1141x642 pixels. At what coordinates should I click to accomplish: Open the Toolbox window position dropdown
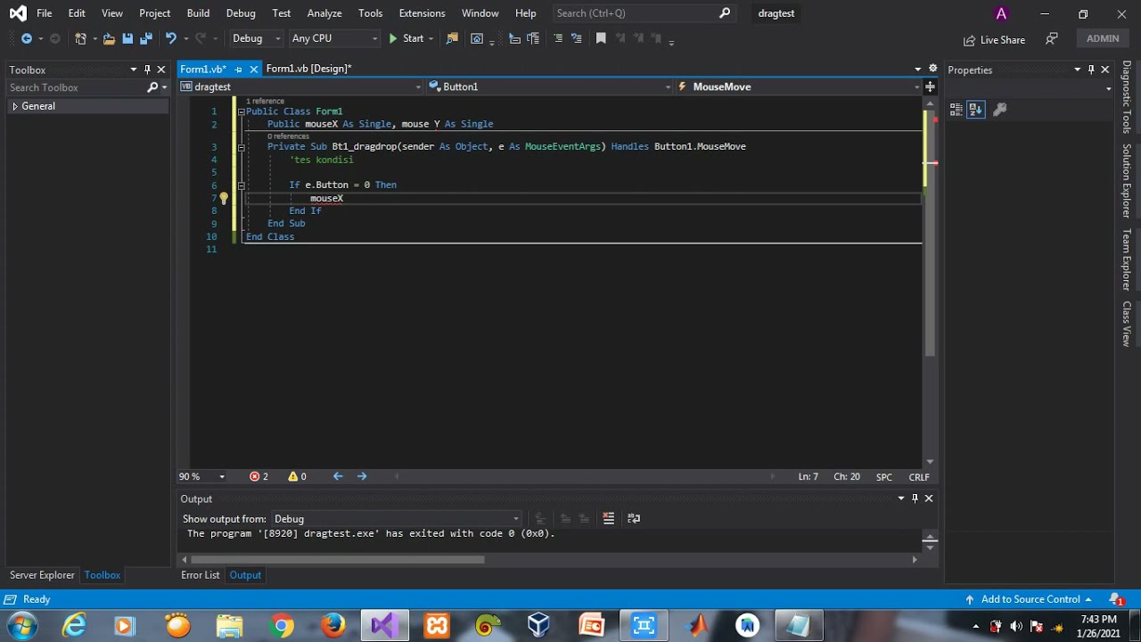[134, 70]
